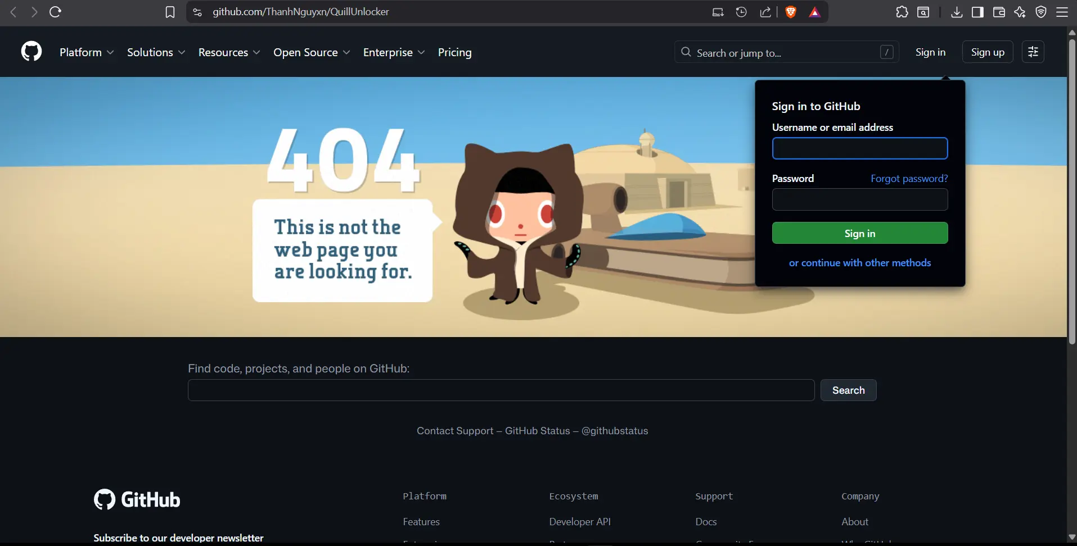Expand the Enterprise dropdown menu
The width and height of the screenshot is (1077, 546).
[394, 52]
